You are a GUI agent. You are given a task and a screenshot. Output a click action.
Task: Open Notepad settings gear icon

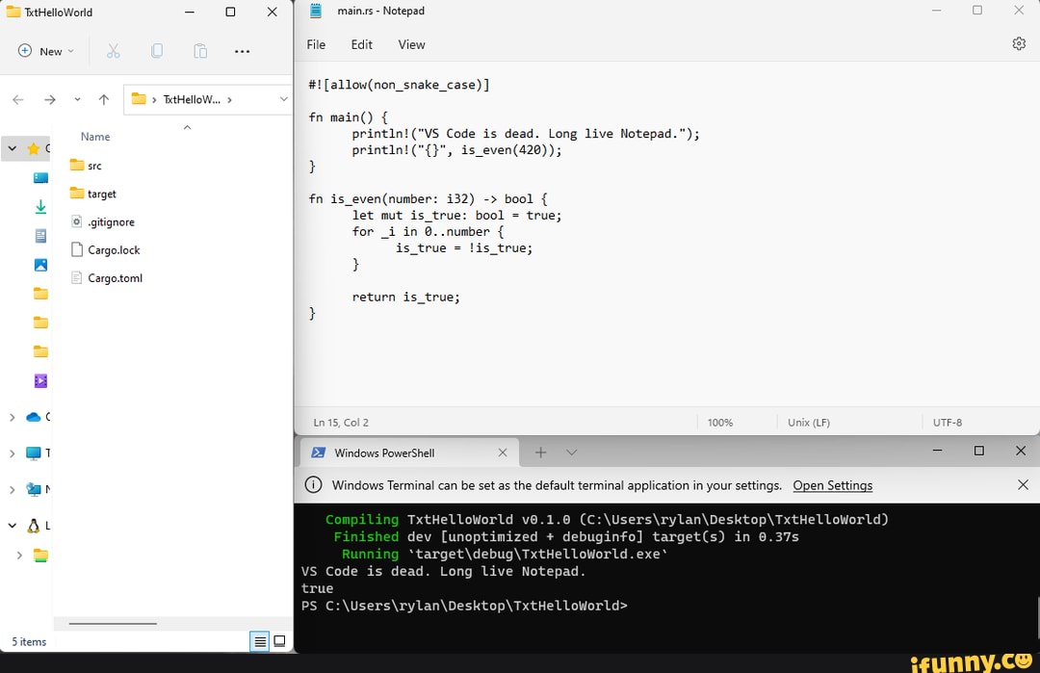(1019, 44)
